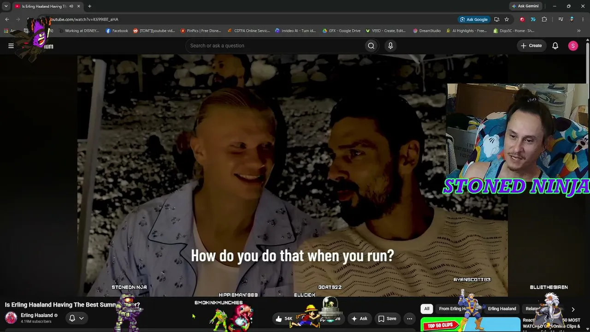Open the invideo AI bookmark

[295, 31]
